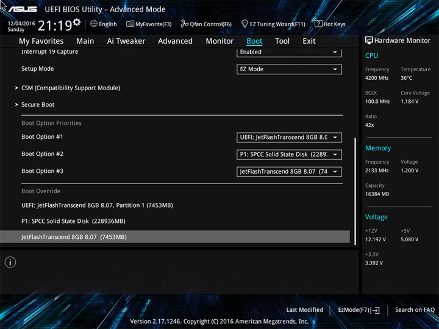
Task: Click the EZ Tuning Wizard lightbulb icon
Action: (x=244, y=24)
